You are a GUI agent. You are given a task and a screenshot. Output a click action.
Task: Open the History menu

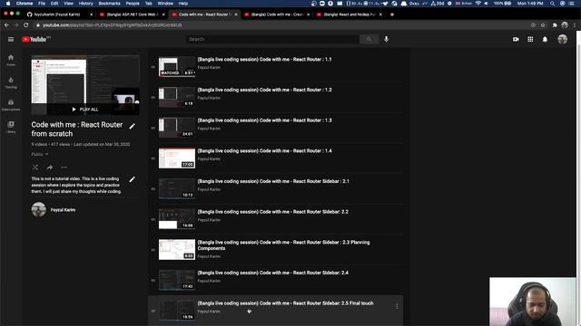pyautogui.click(x=85, y=4)
